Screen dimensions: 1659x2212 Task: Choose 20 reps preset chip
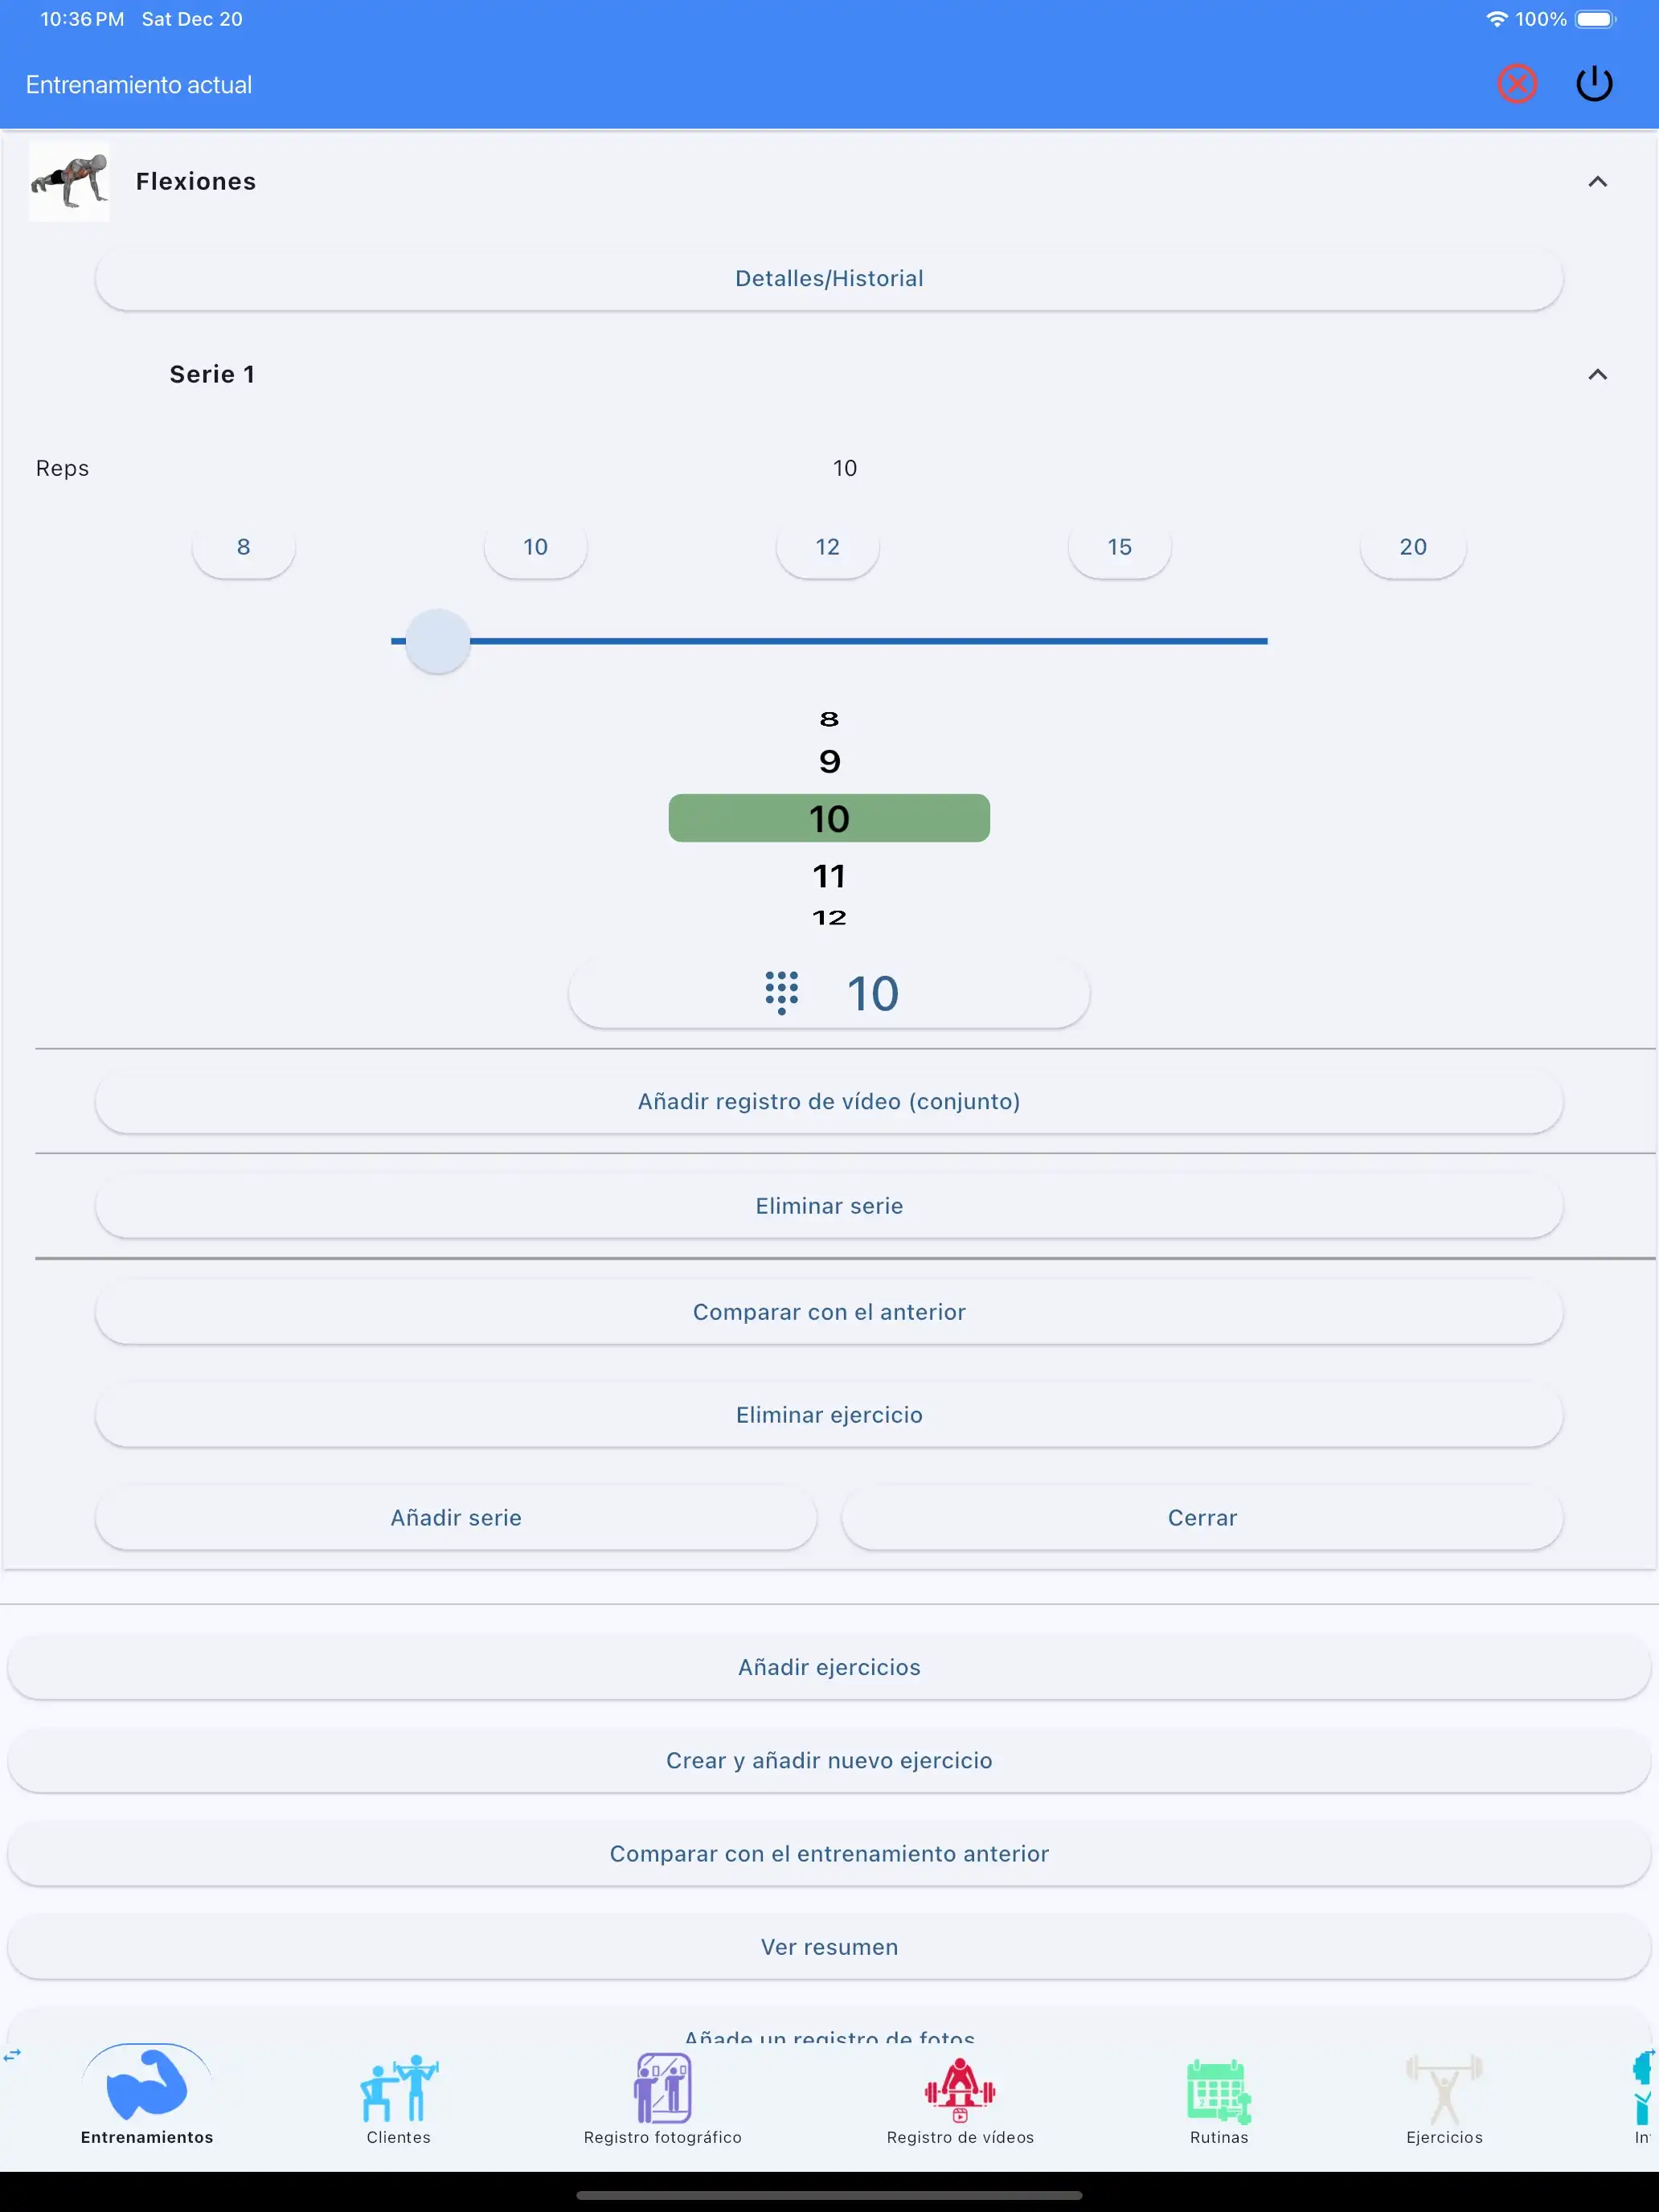[1412, 547]
